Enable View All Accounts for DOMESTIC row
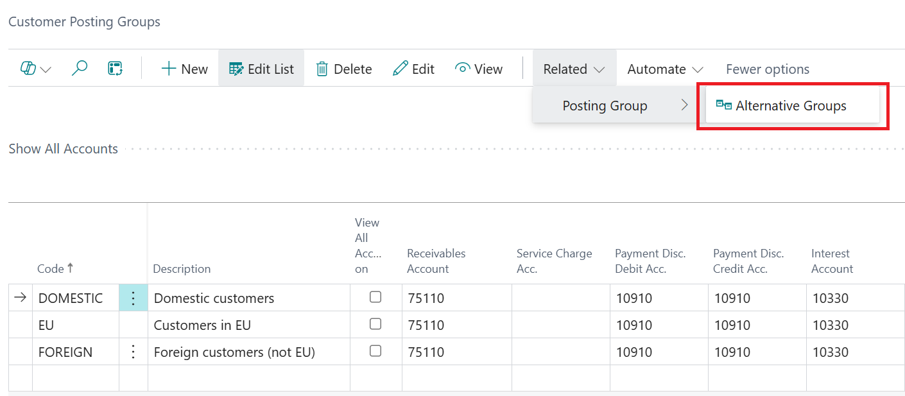905x396 pixels. click(375, 297)
